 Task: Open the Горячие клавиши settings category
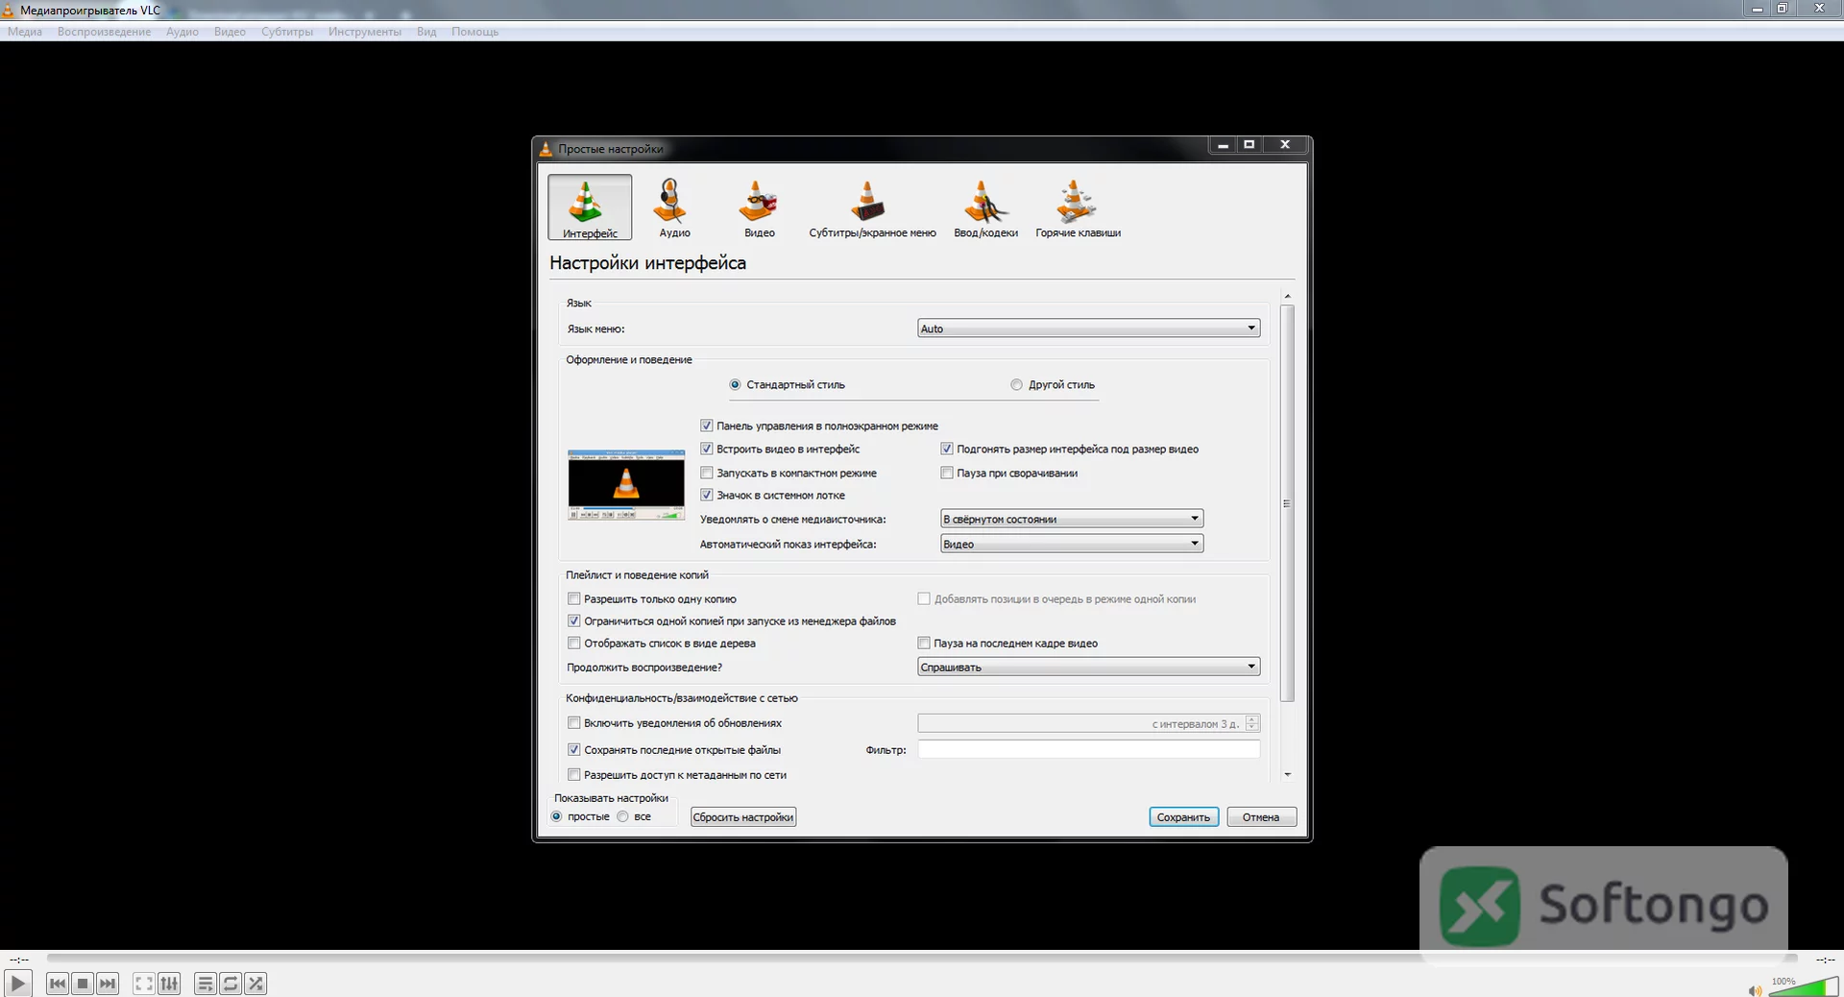click(x=1078, y=207)
